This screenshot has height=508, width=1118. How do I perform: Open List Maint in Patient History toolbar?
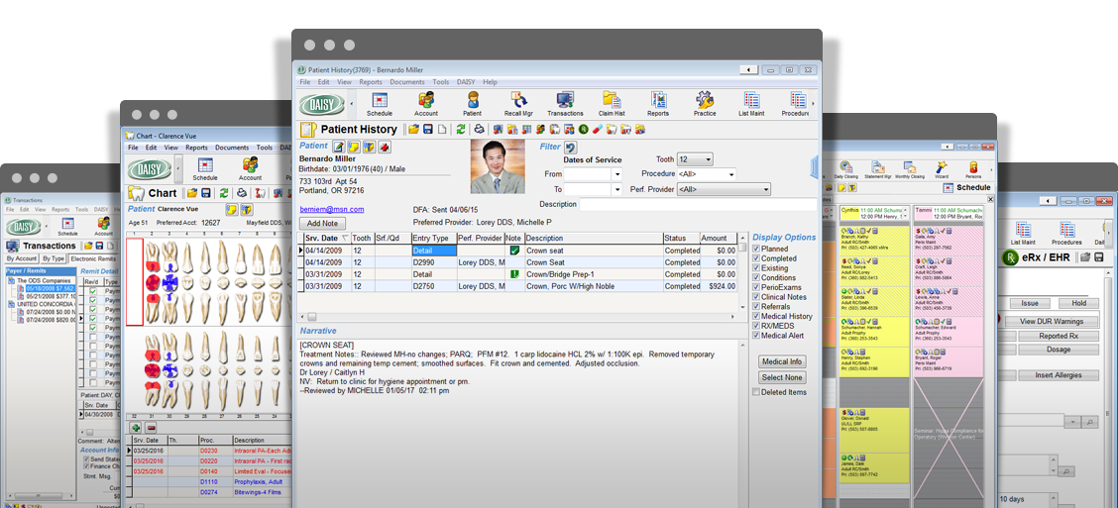(x=751, y=104)
